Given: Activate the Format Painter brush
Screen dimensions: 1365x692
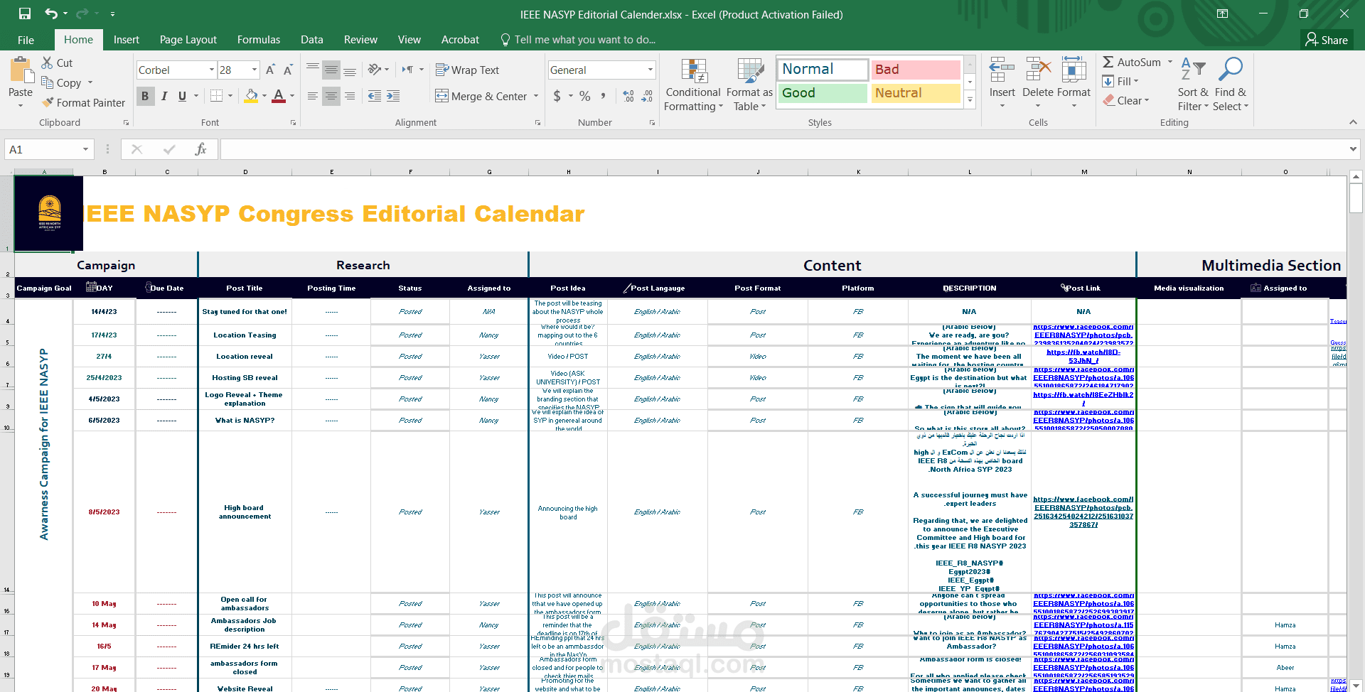Looking at the screenshot, I should 83,102.
